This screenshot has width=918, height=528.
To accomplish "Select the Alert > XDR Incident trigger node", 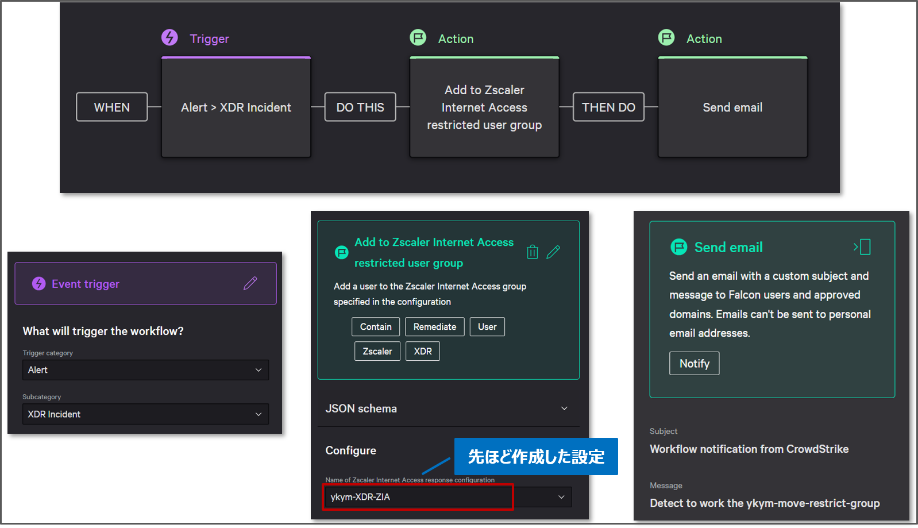I will coord(236,107).
